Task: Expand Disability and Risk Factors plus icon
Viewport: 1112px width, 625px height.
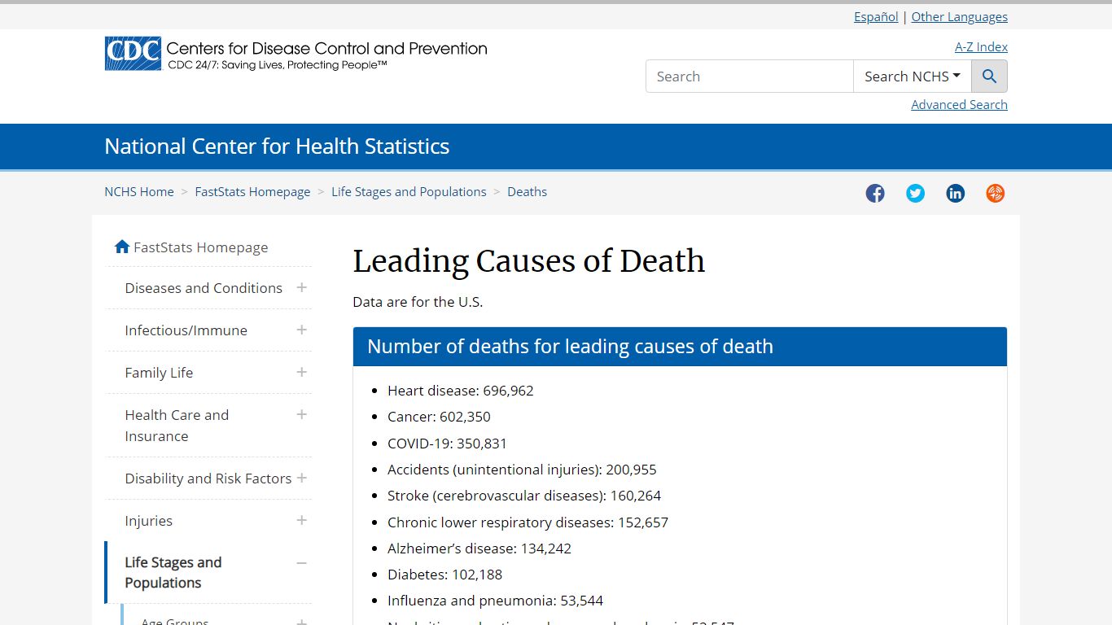Action: pyautogui.click(x=301, y=478)
